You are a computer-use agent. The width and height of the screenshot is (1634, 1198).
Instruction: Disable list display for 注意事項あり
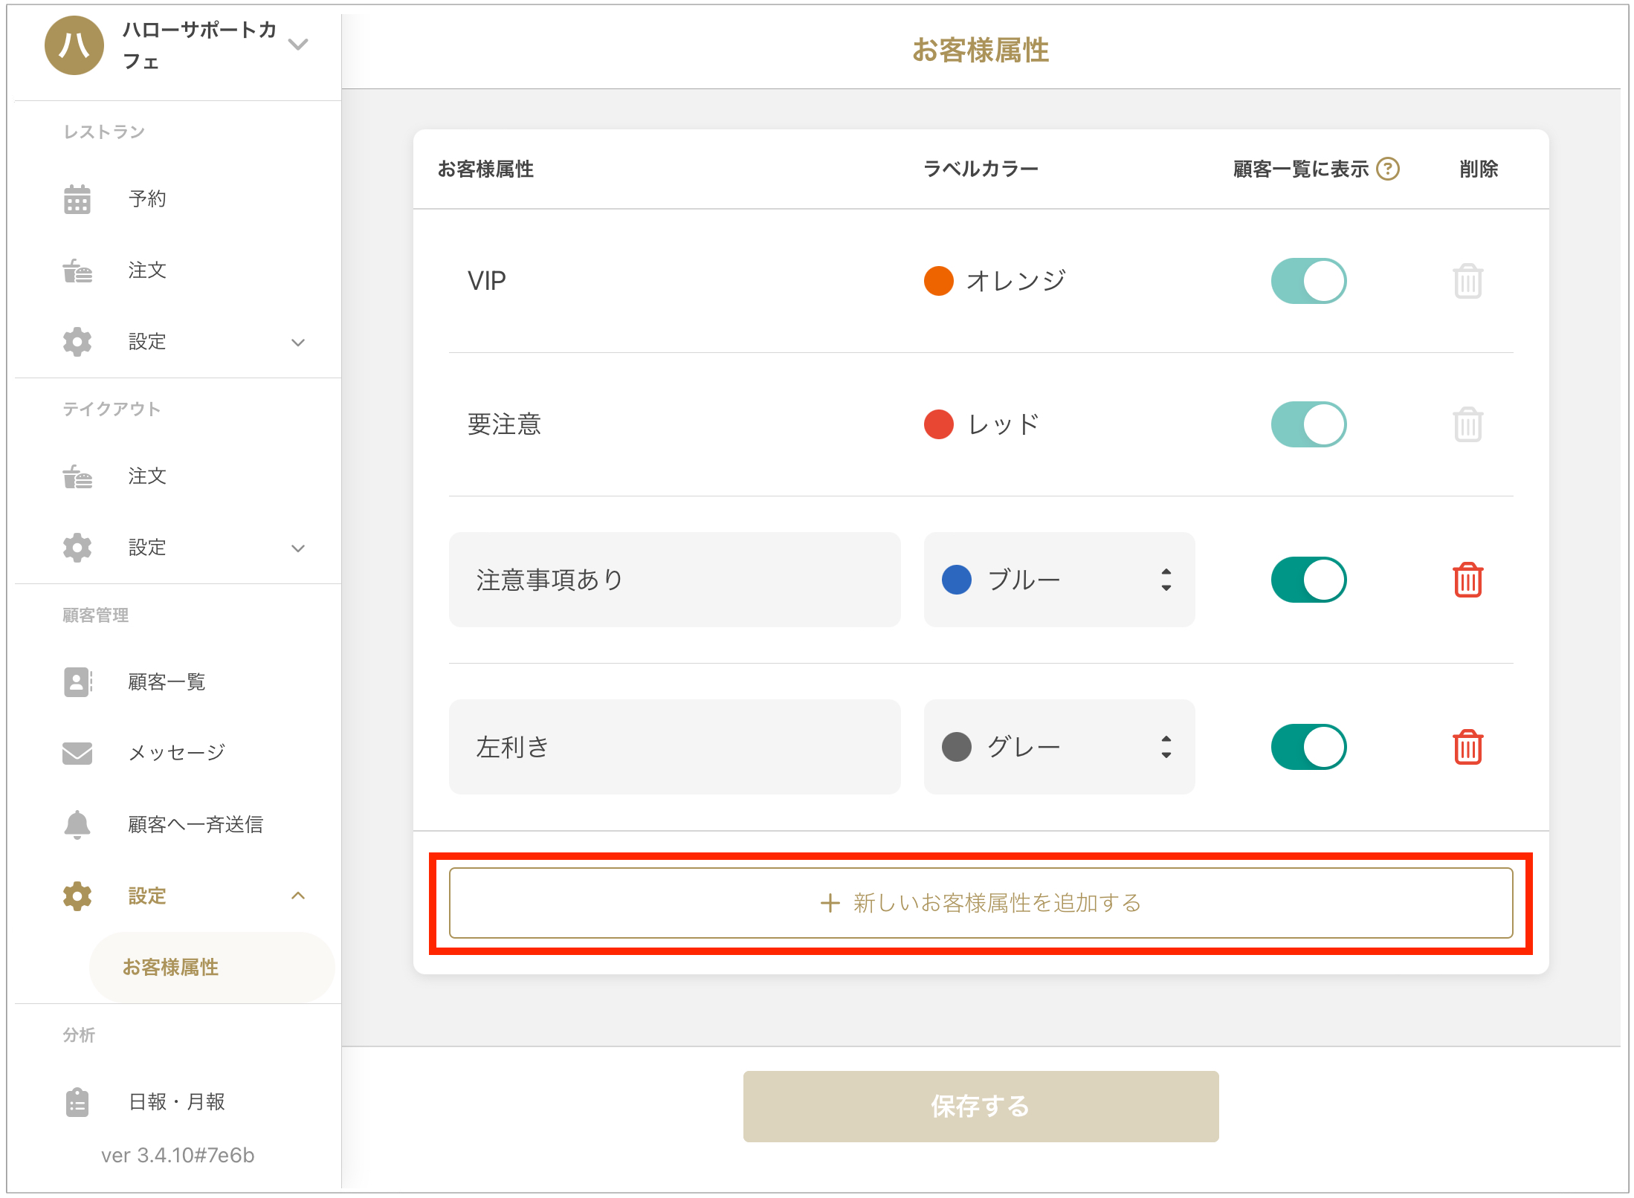1308,580
